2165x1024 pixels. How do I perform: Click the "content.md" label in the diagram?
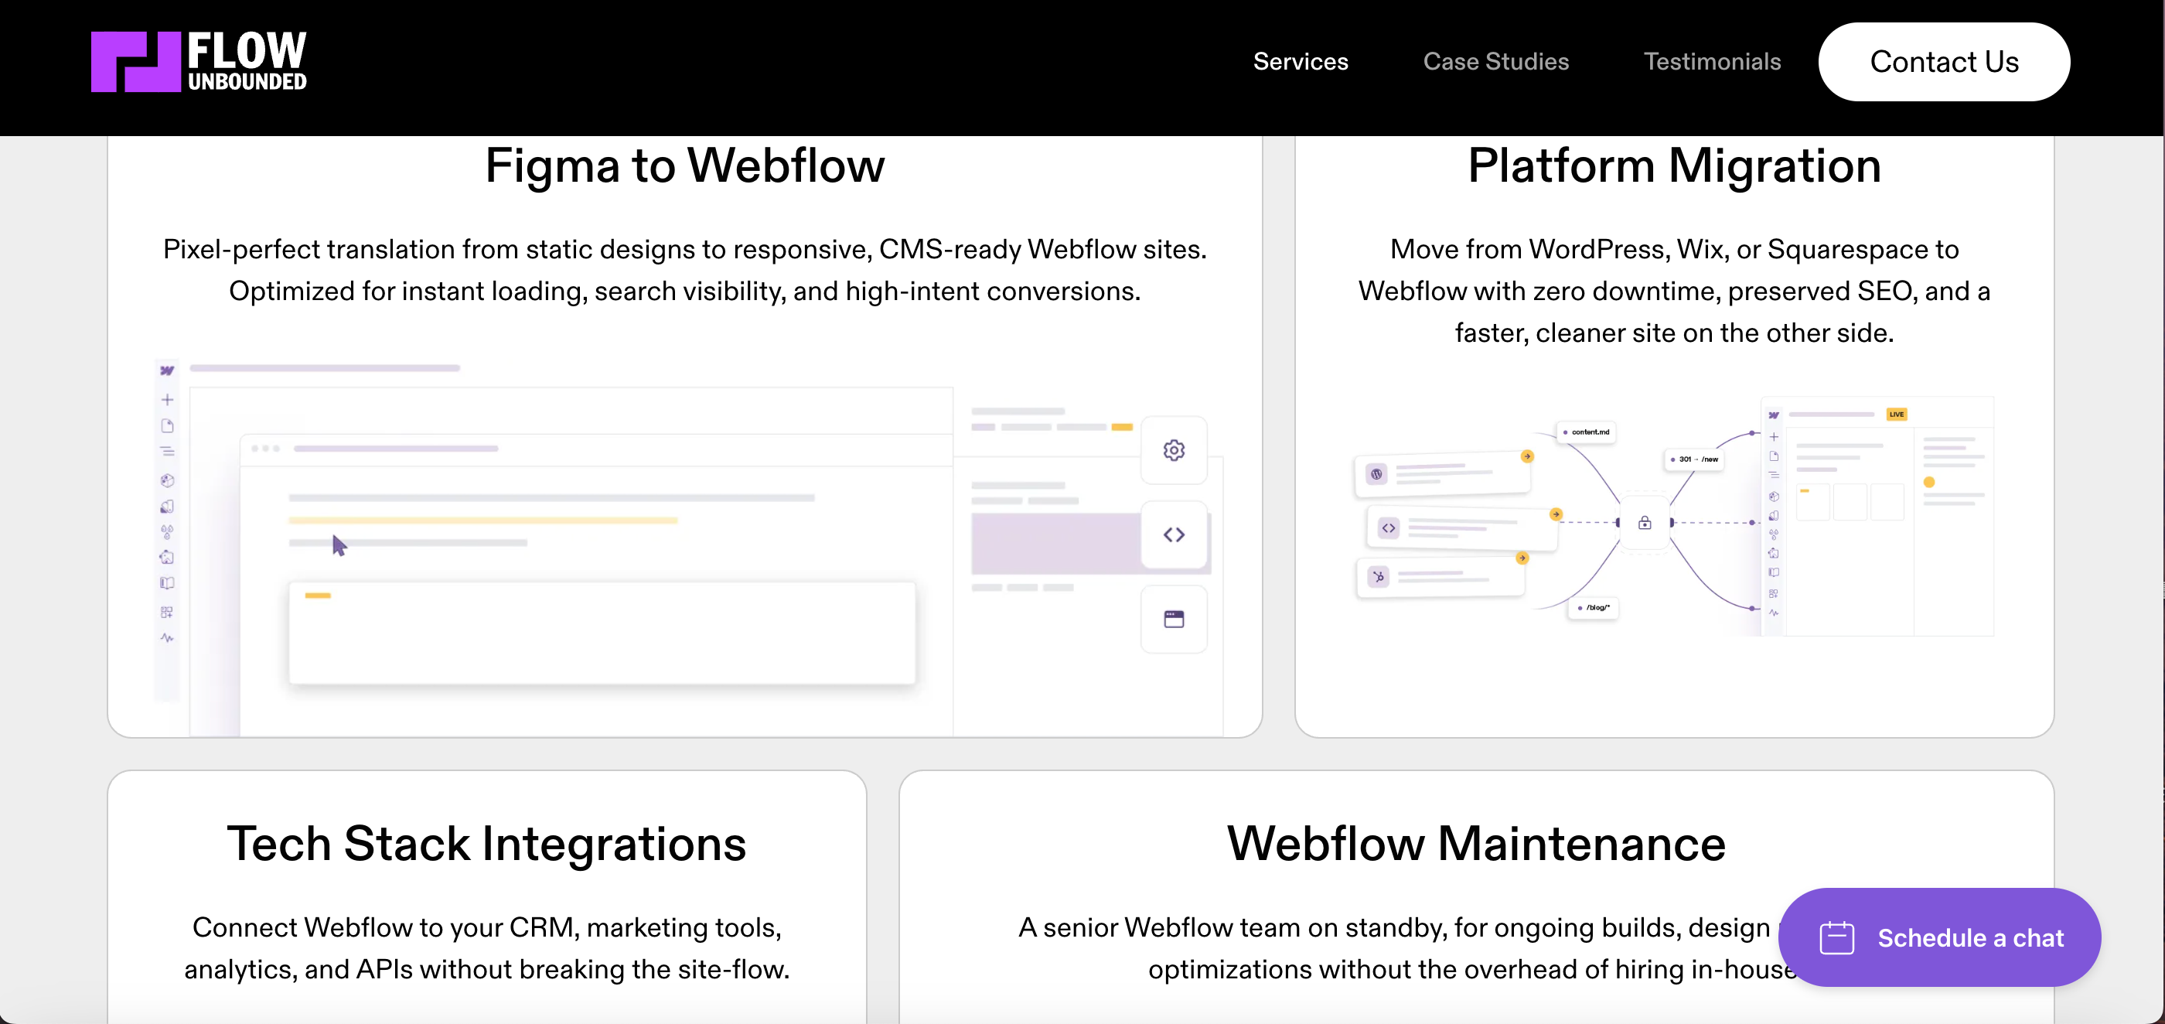1586,432
